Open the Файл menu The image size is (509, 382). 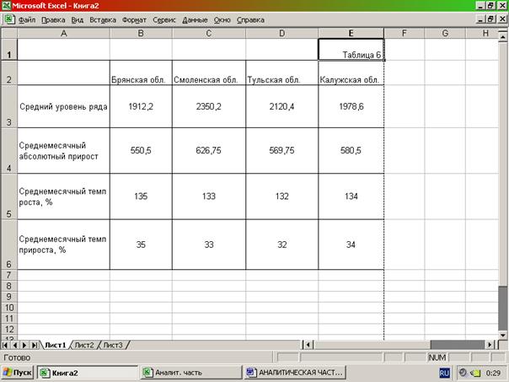pyautogui.click(x=26, y=18)
